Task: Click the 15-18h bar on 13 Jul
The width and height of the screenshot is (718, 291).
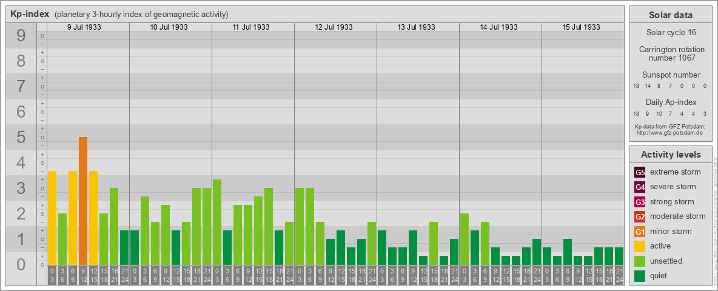Action: tap(433, 244)
